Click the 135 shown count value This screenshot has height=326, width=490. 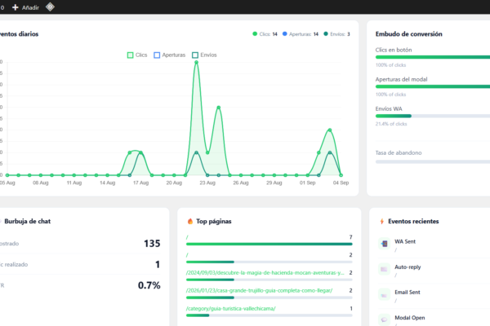(x=152, y=244)
